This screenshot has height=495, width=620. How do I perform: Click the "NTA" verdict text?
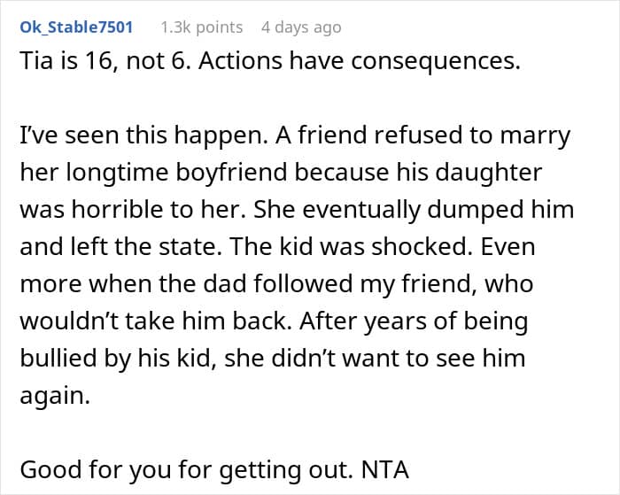pyautogui.click(x=384, y=470)
